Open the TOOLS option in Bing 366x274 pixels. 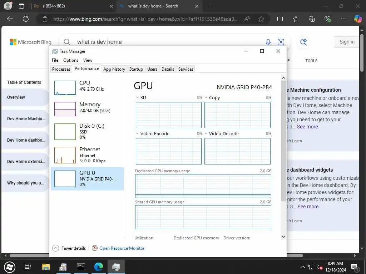(311, 61)
